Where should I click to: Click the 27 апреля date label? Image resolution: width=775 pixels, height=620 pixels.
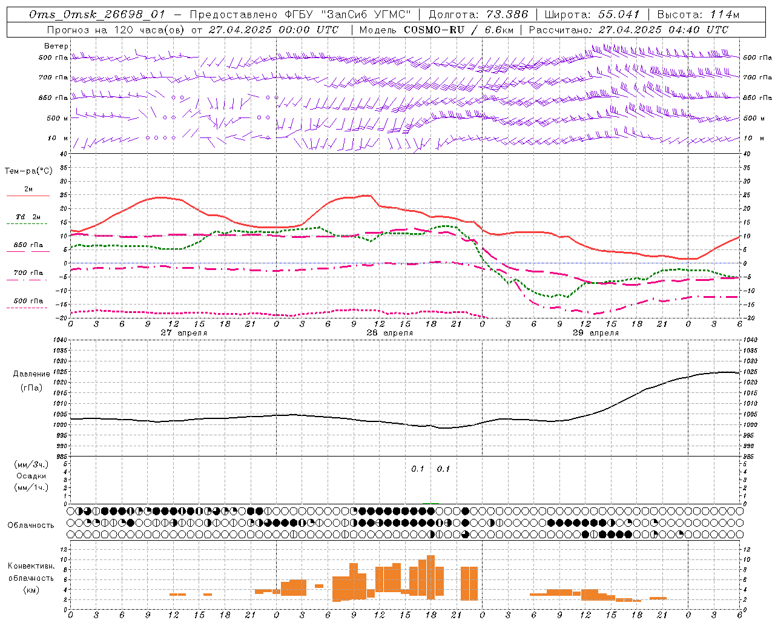pos(183,333)
